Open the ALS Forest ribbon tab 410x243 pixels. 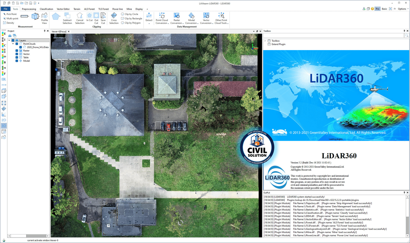(89, 9)
